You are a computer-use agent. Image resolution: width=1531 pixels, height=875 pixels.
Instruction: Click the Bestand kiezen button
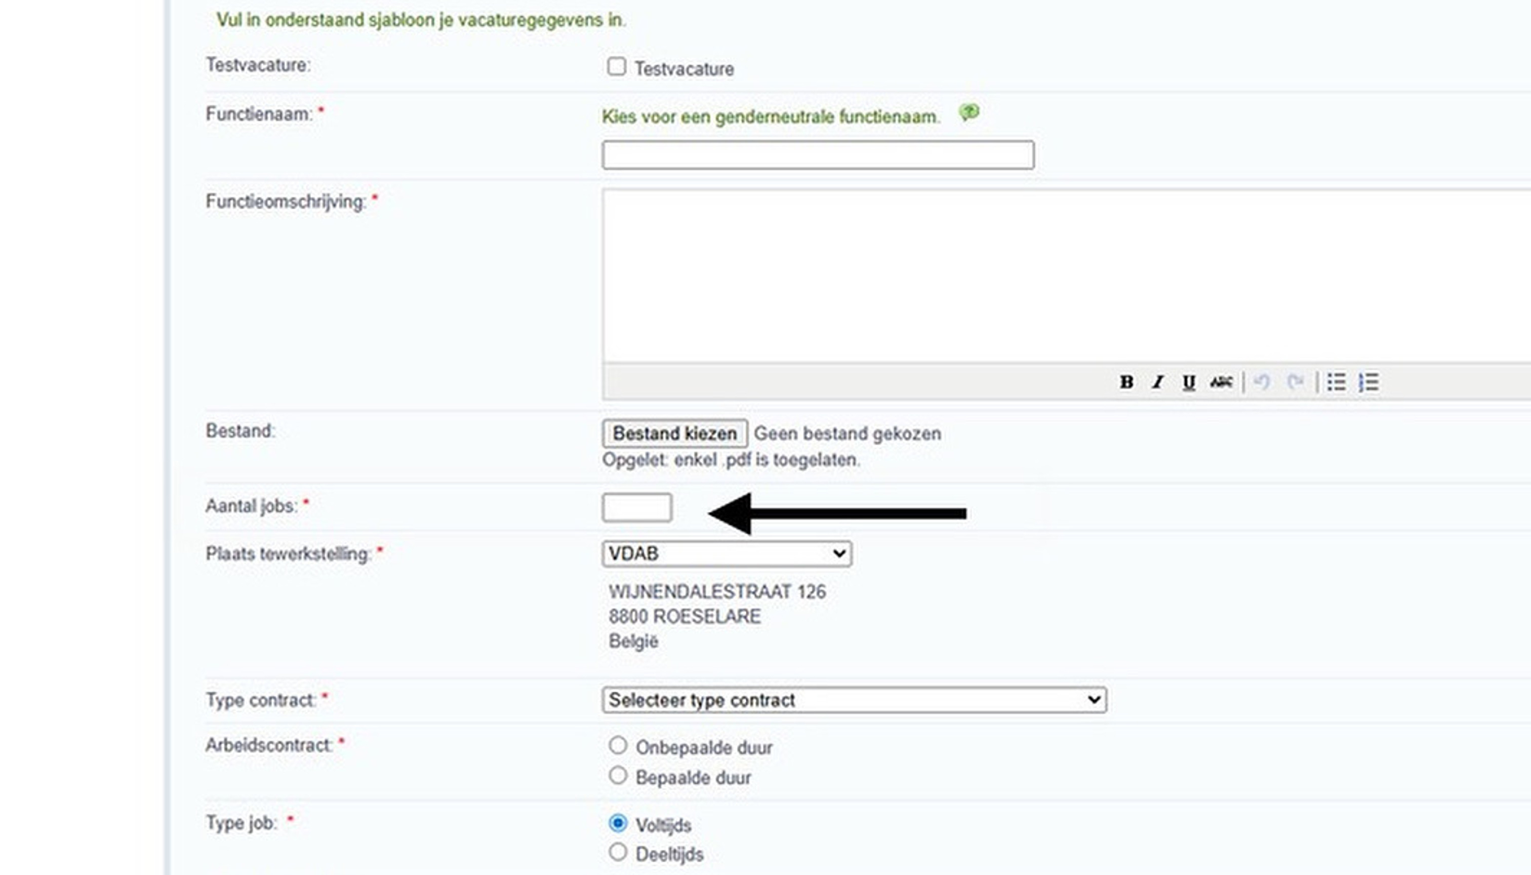(x=675, y=433)
